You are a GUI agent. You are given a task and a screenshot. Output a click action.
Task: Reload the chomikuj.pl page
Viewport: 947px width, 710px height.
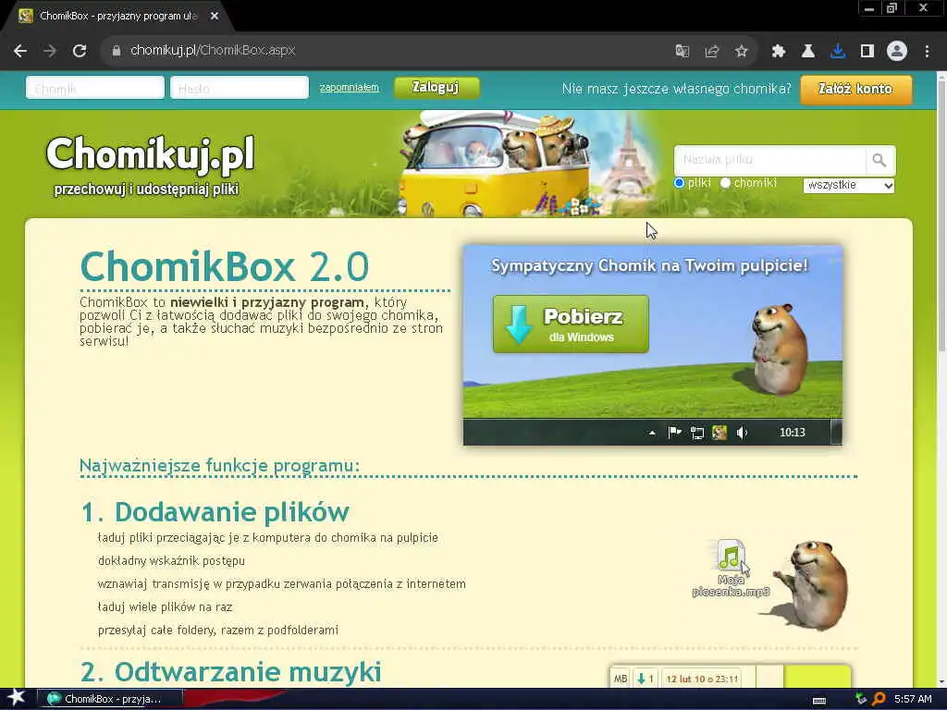tap(80, 51)
